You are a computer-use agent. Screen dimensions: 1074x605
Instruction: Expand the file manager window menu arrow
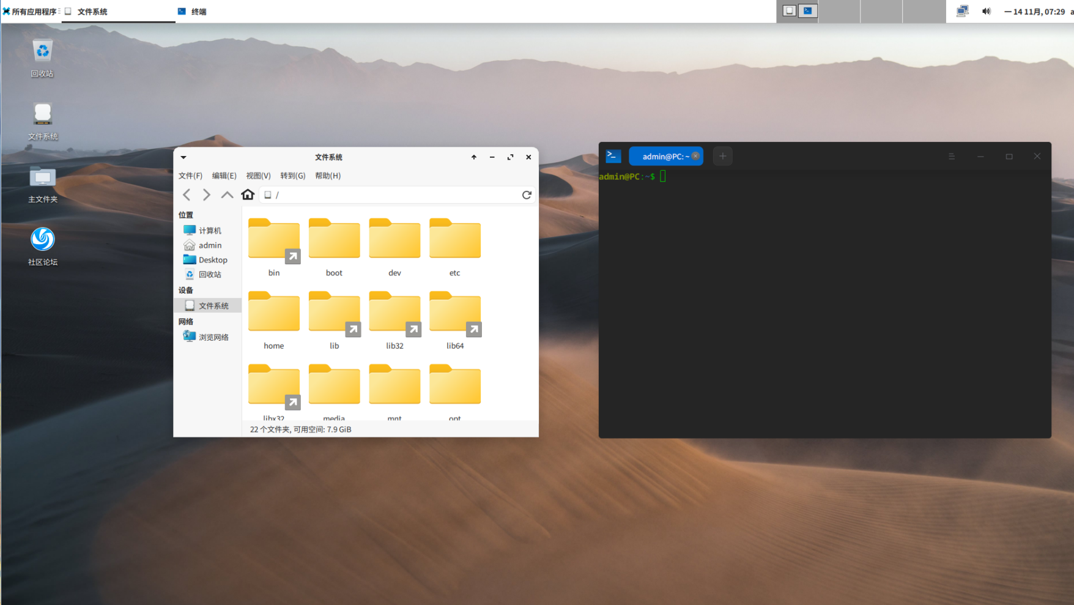[x=183, y=157]
